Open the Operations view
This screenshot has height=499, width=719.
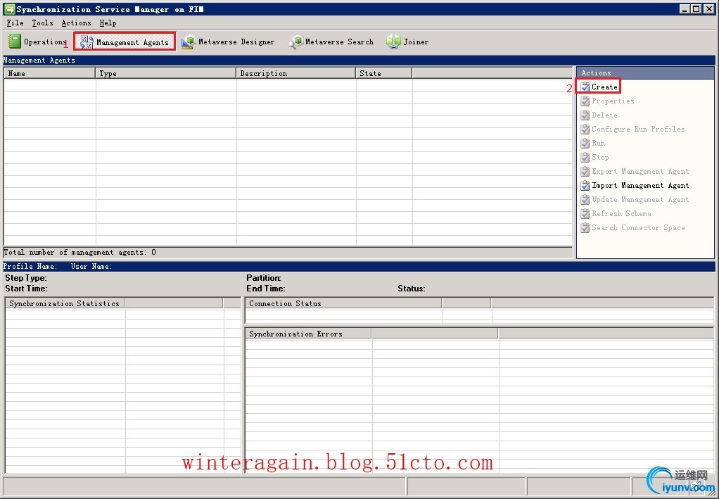coord(37,42)
